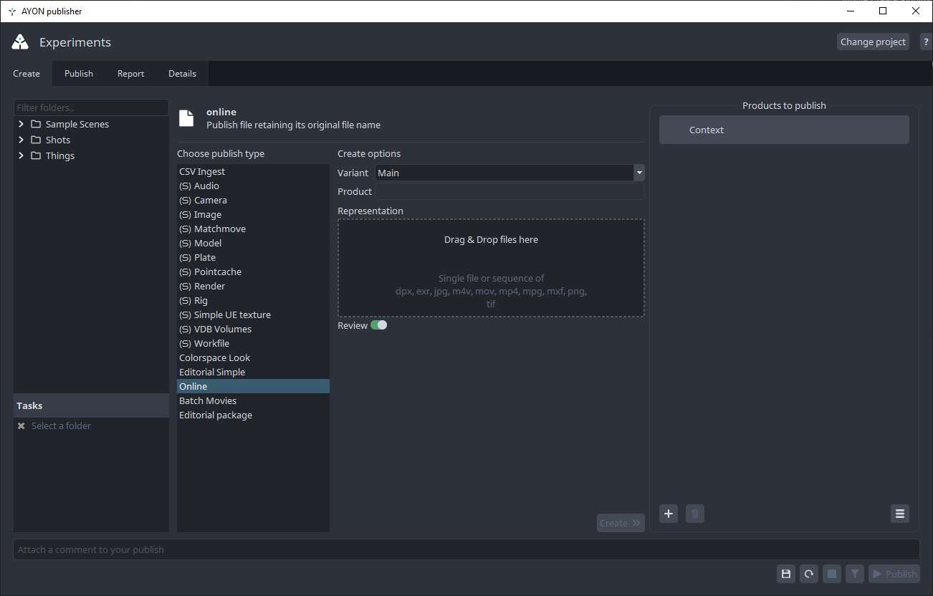This screenshot has height=596, width=933.
Task: Click the trash icon to delete products
Action: [695, 514]
